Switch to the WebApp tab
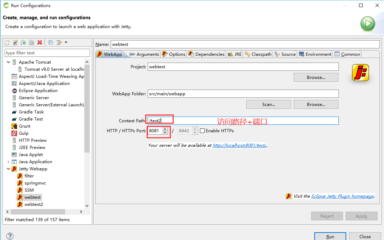The width and height of the screenshot is (384, 240). (x=110, y=54)
